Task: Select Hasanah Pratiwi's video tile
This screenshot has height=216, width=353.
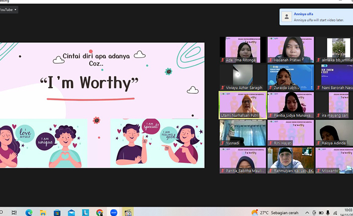Action: point(290,50)
